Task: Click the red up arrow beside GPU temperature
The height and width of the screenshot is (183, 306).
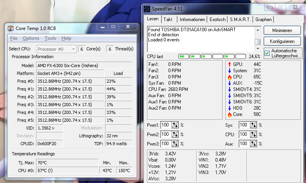Action: [230, 64]
